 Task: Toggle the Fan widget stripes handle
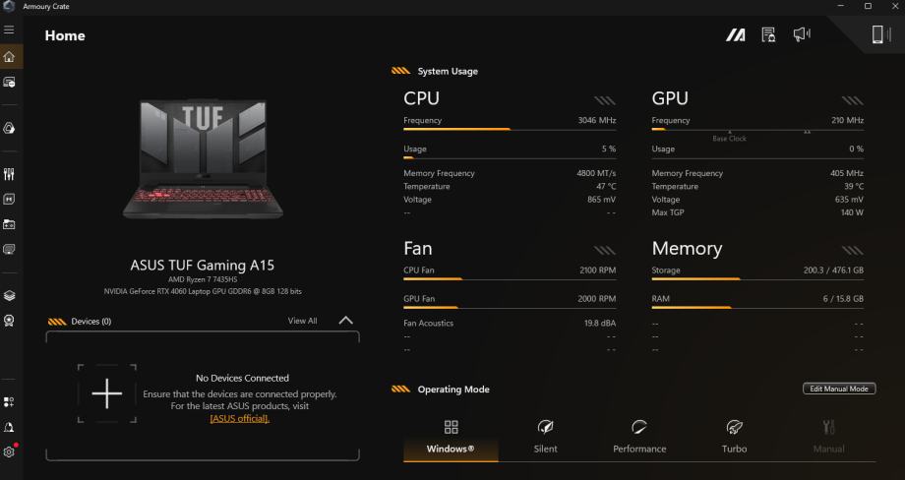[x=605, y=251]
